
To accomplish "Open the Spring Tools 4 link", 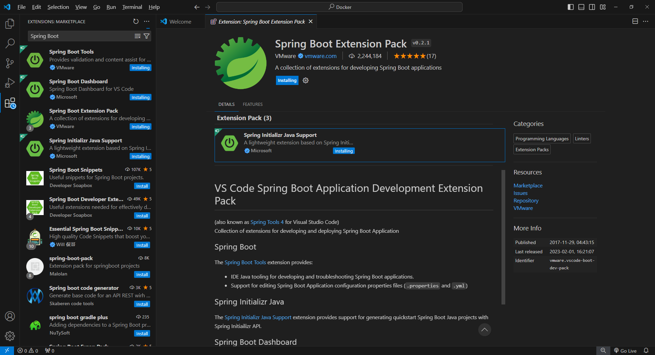I will coord(267,222).
